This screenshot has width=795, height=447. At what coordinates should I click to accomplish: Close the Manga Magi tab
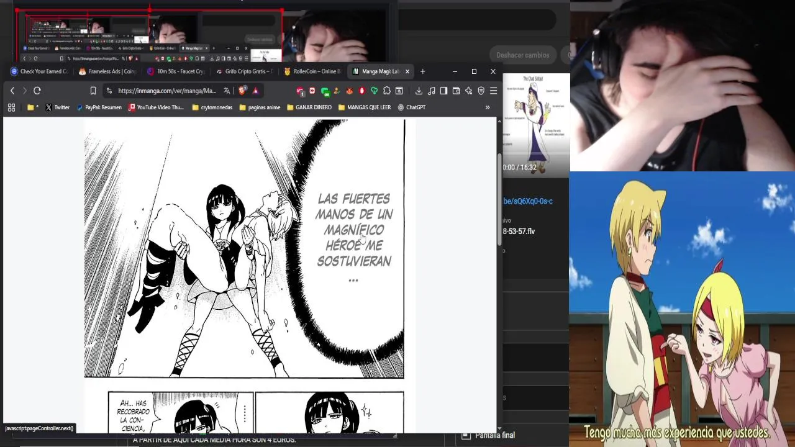coord(407,71)
